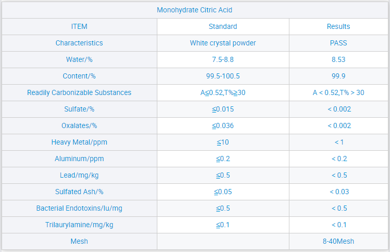Click the Content/% row label
Image resolution: width=390 pixels, height=252 pixels.
[79, 76]
